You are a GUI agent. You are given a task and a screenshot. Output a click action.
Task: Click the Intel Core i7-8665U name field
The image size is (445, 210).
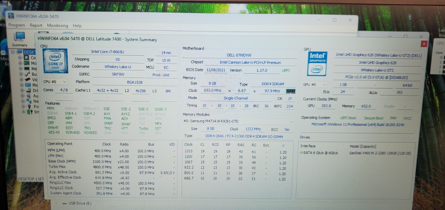[x=108, y=52]
